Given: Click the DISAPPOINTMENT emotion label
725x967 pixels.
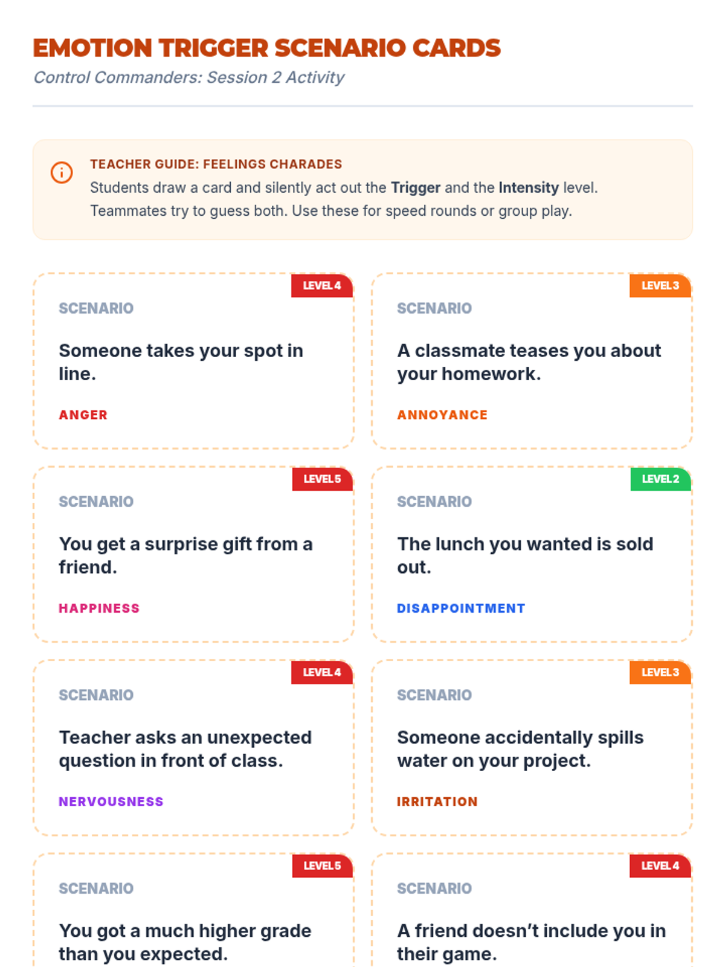Looking at the screenshot, I should tap(461, 609).
